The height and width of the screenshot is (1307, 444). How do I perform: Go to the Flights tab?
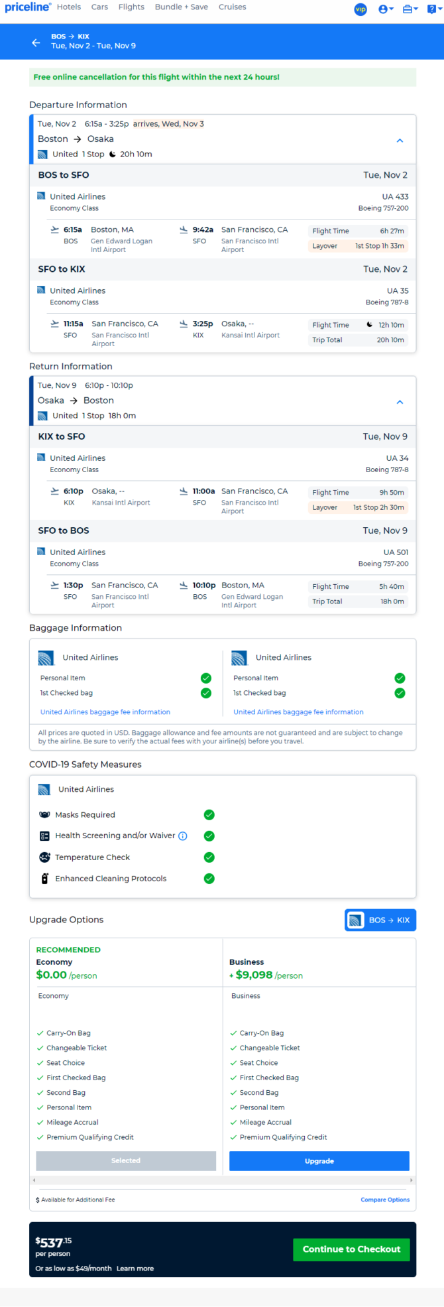click(131, 7)
